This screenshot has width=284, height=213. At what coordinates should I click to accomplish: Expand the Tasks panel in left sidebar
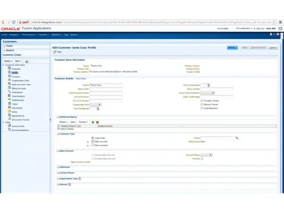point(5,46)
